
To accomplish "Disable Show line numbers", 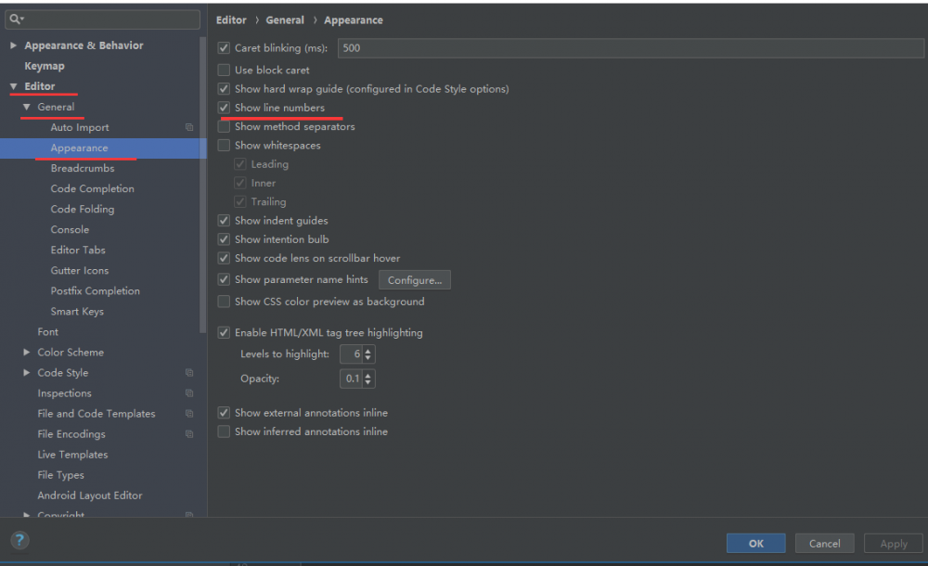I will [x=223, y=107].
